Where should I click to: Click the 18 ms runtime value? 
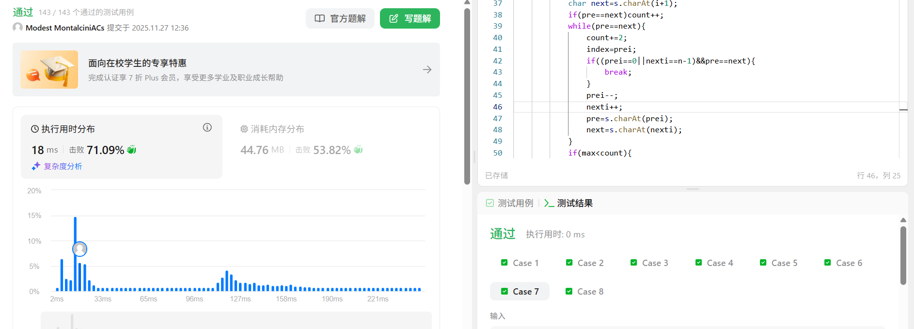pyautogui.click(x=45, y=150)
